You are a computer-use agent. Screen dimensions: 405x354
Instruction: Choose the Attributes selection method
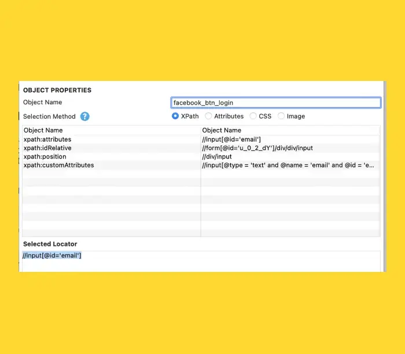click(x=208, y=116)
